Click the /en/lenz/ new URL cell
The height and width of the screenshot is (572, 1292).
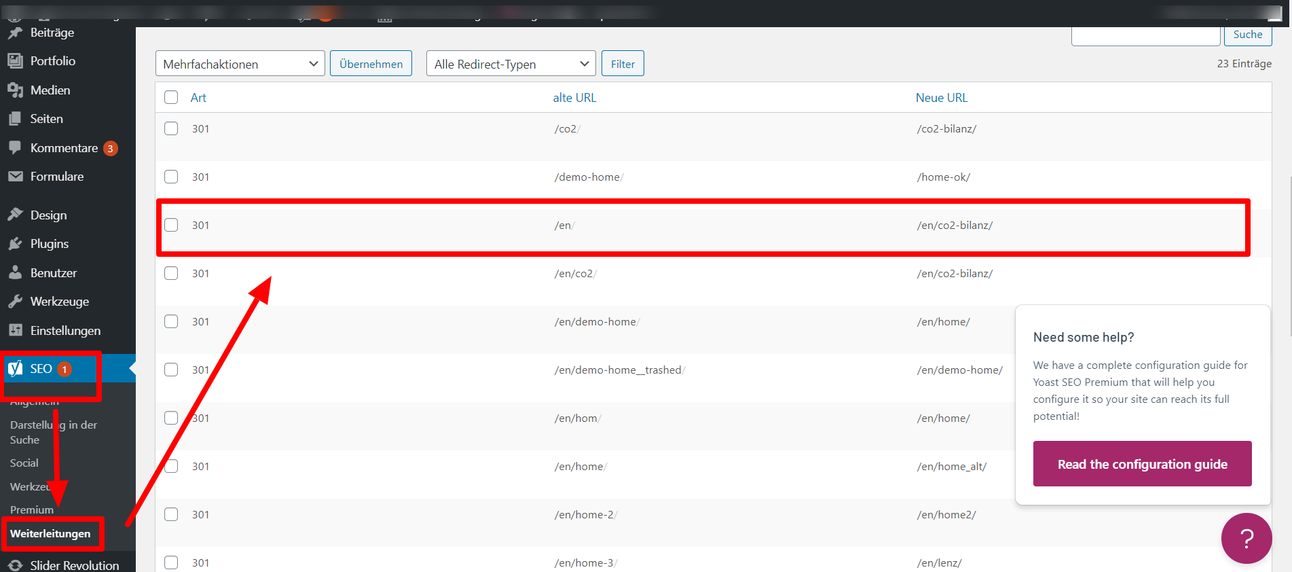[x=939, y=563]
